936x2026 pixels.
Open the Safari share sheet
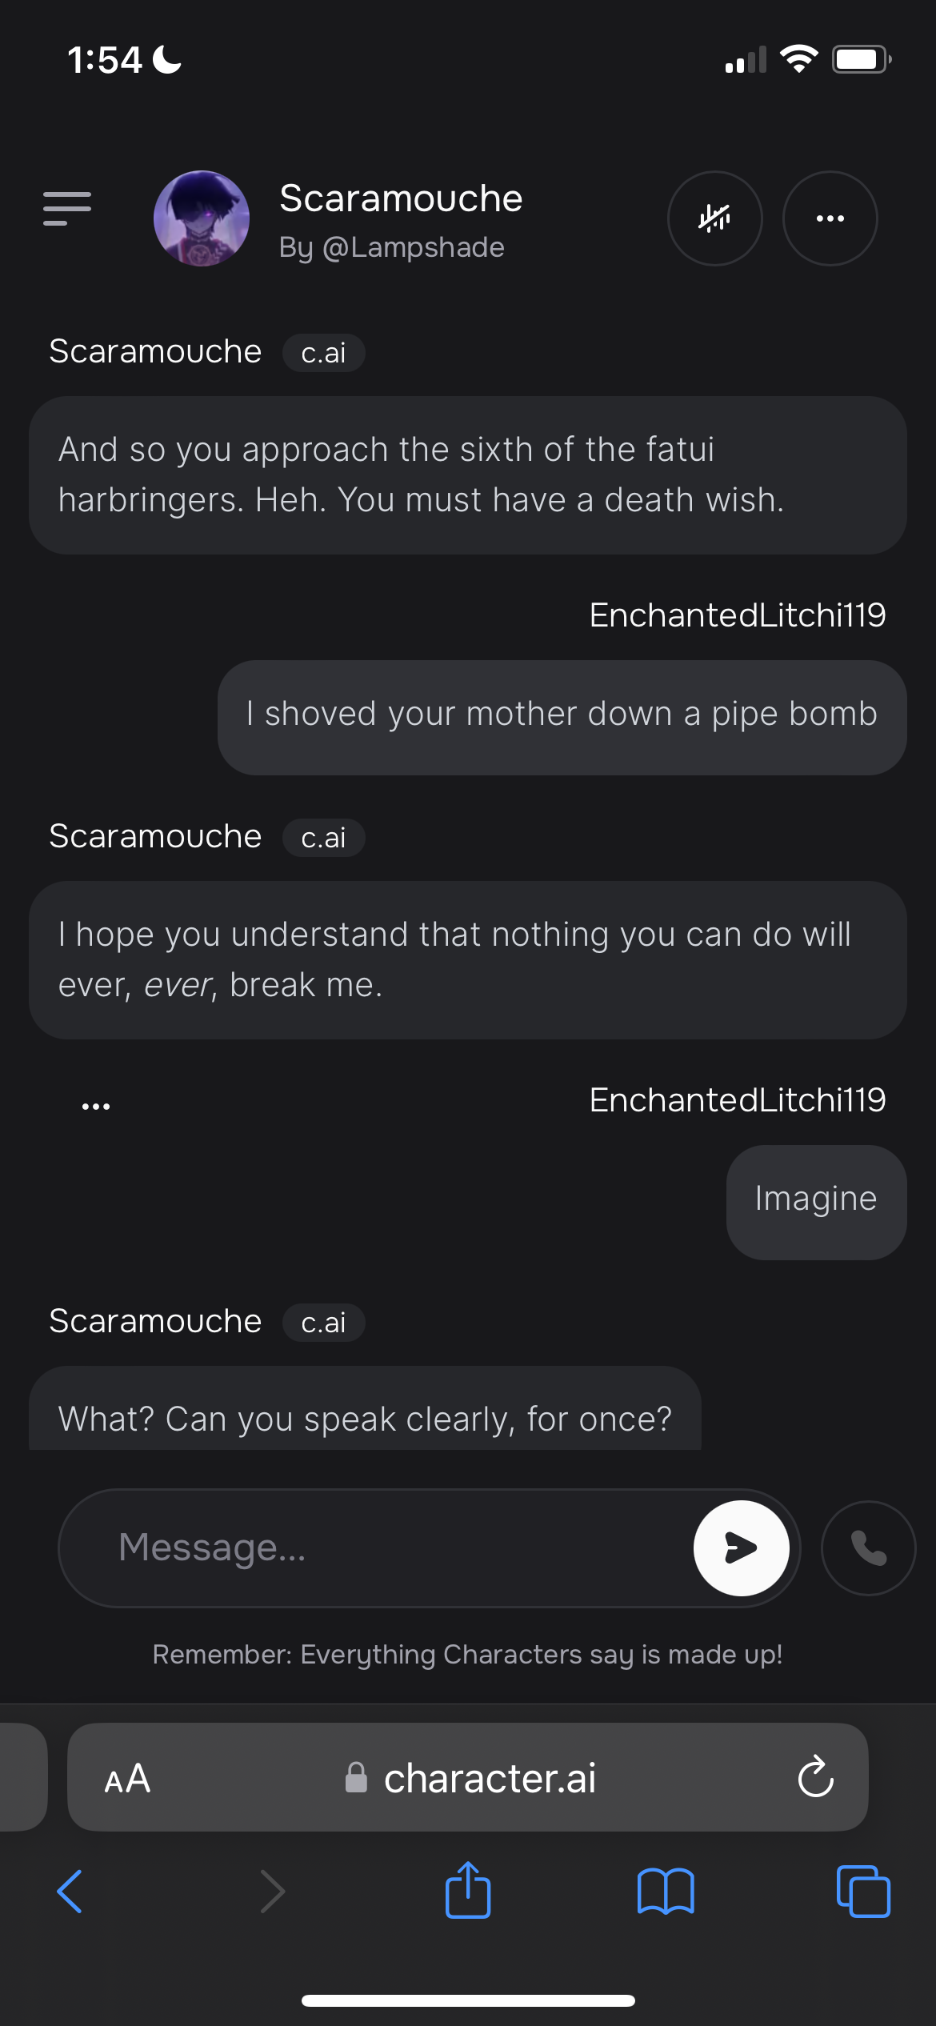[468, 1890]
